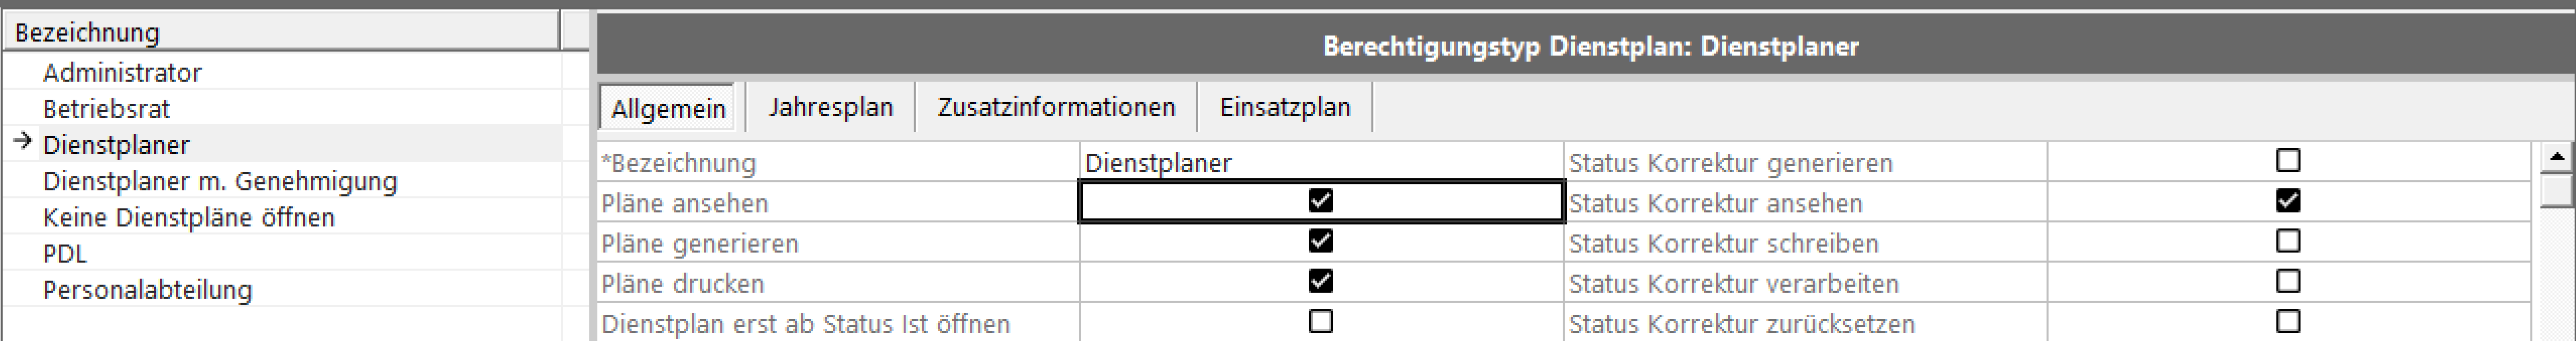The image size is (2576, 341).
Task: Open the Zusatzinformationen tab
Action: (1056, 108)
